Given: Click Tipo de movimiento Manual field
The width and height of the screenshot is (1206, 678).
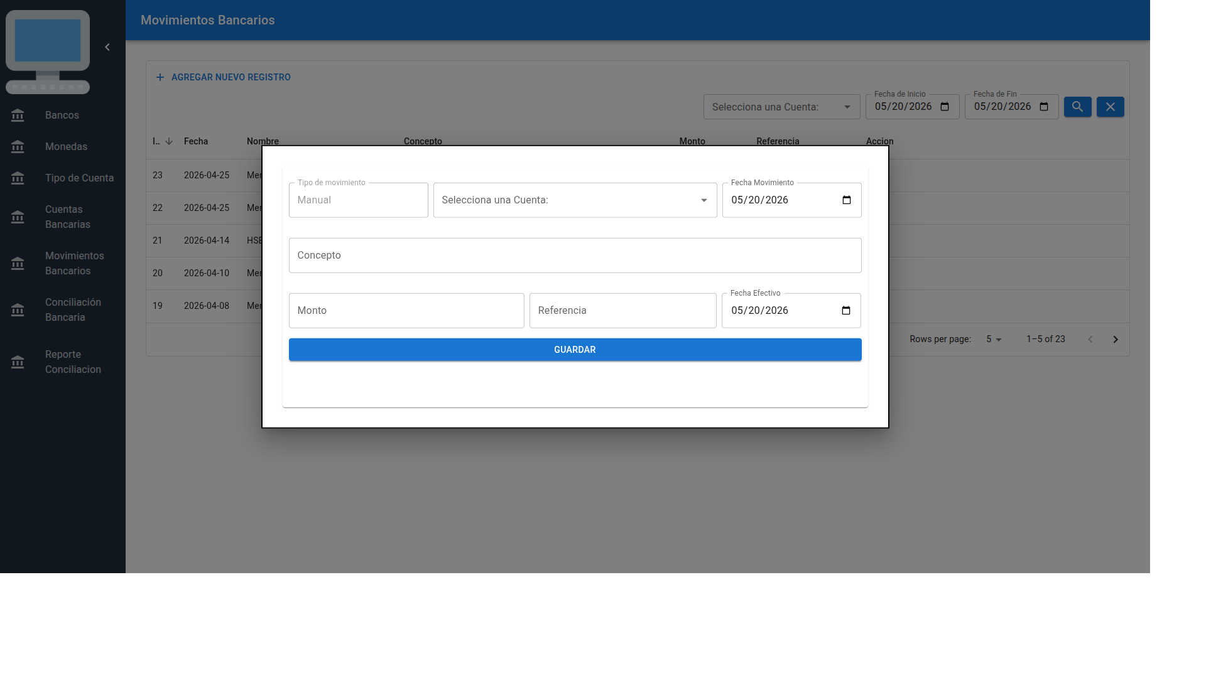Looking at the screenshot, I should (x=358, y=200).
